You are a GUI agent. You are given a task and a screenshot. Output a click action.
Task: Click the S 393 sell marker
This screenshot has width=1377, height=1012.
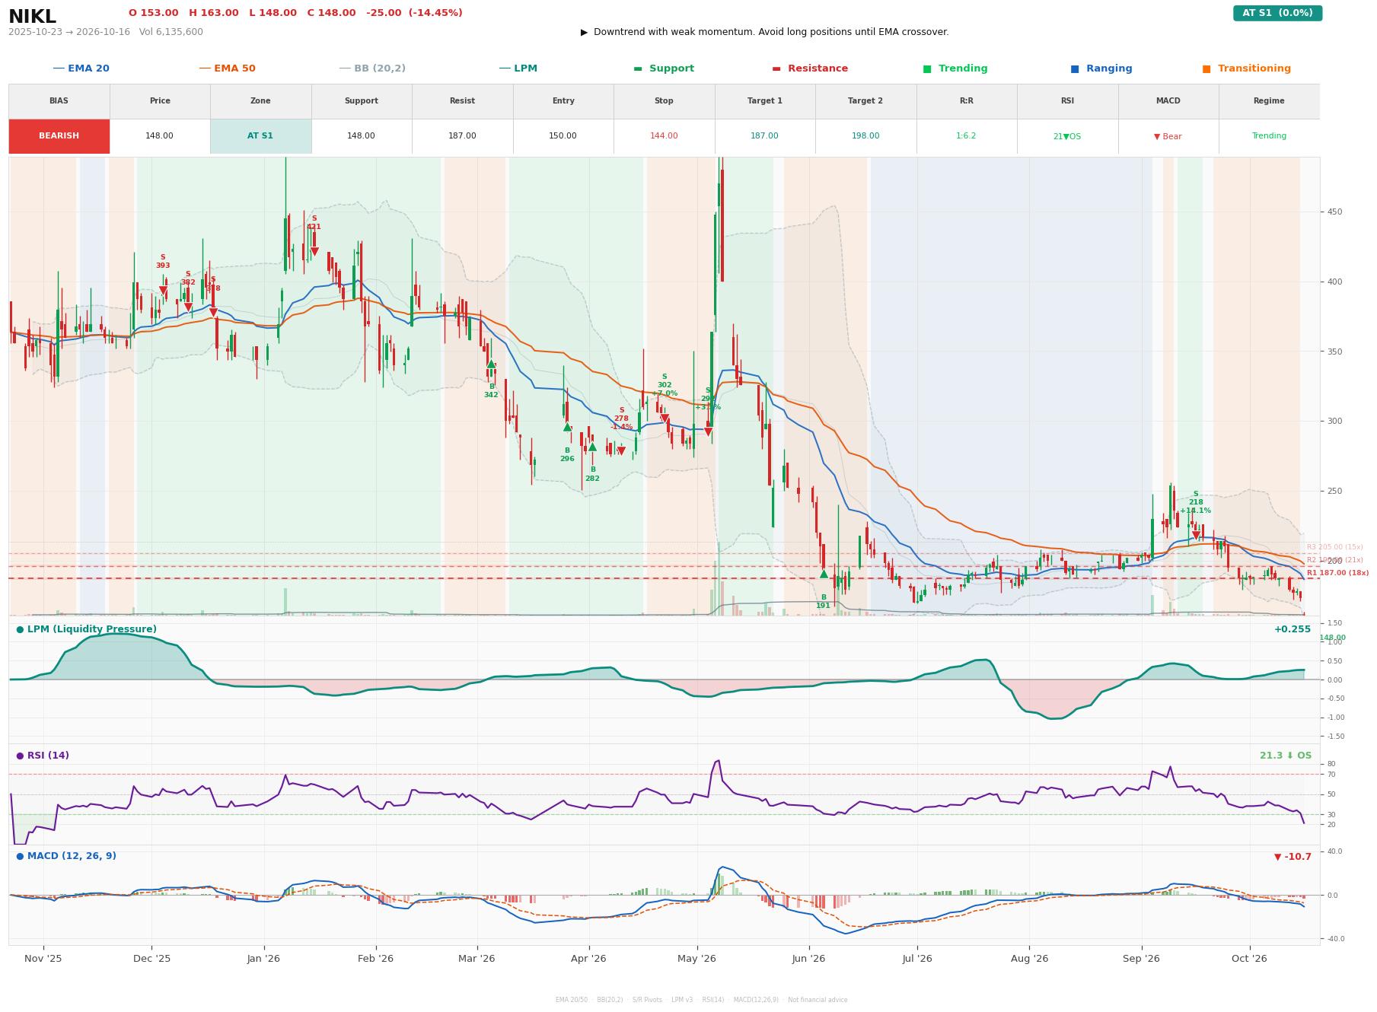(x=163, y=291)
